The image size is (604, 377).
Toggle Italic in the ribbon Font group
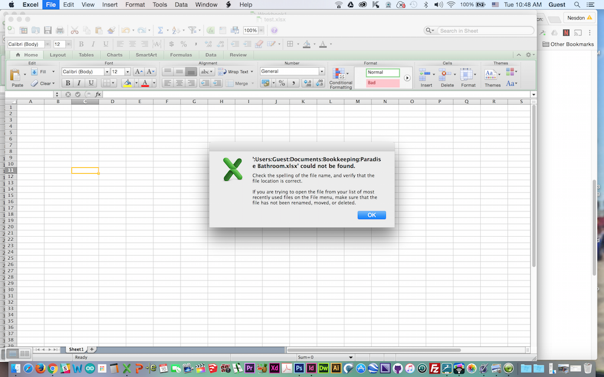point(80,83)
